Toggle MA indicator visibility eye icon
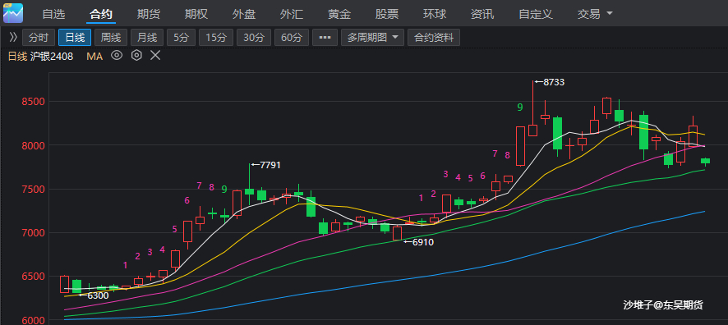The height and width of the screenshot is (325, 728). tap(117, 56)
